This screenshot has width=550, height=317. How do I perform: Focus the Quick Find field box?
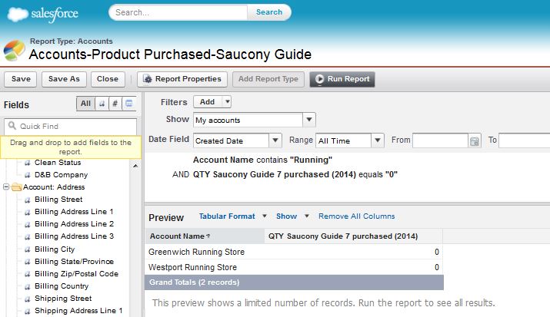[x=71, y=127]
